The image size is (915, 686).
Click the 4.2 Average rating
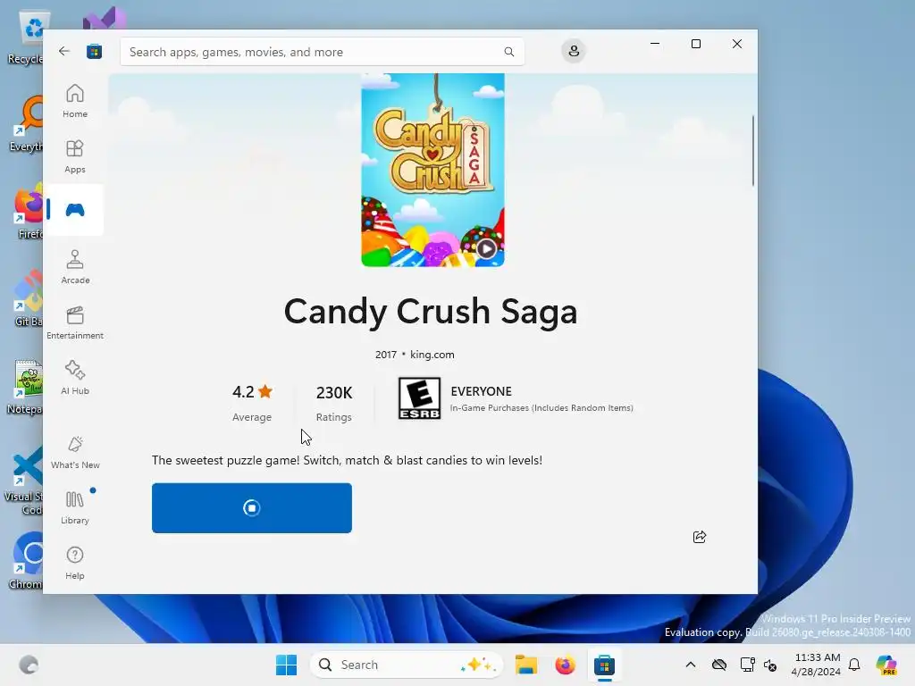point(252,403)
